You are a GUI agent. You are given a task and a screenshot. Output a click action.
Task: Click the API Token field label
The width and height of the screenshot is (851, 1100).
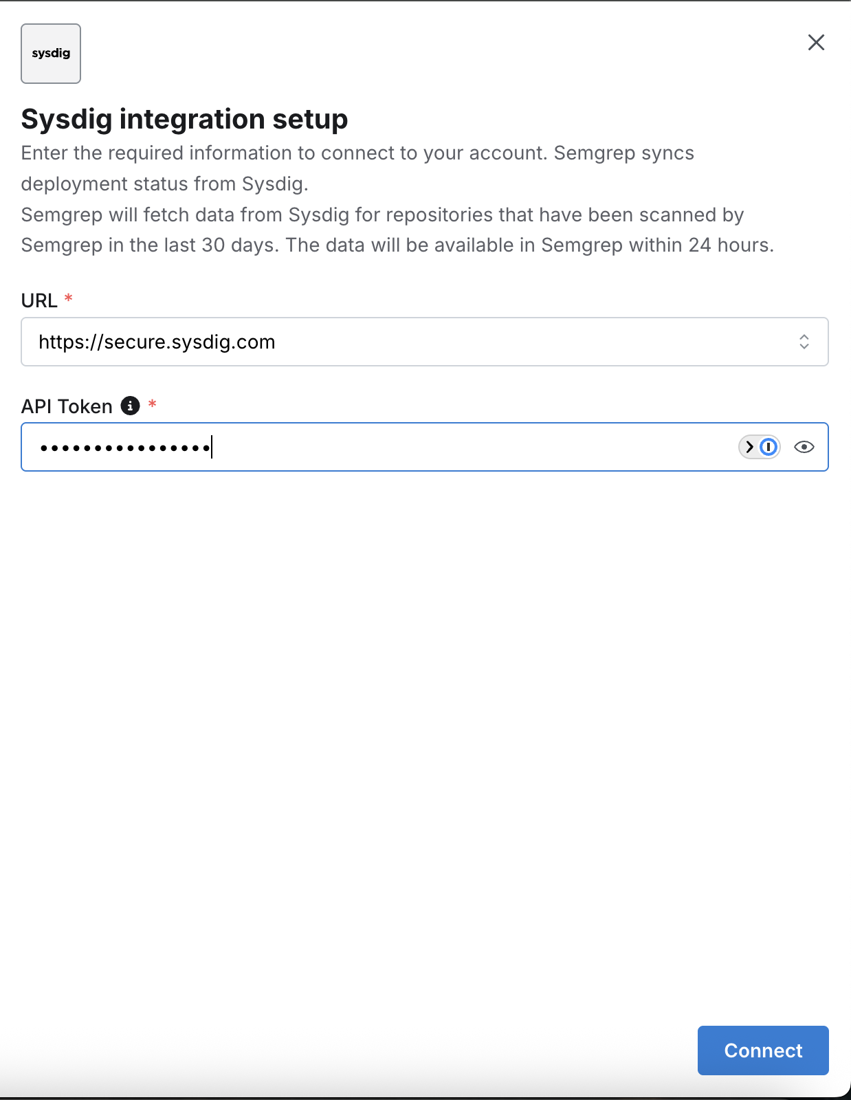[67, 406]
